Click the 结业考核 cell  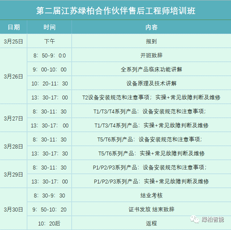[x=151, y=195]
